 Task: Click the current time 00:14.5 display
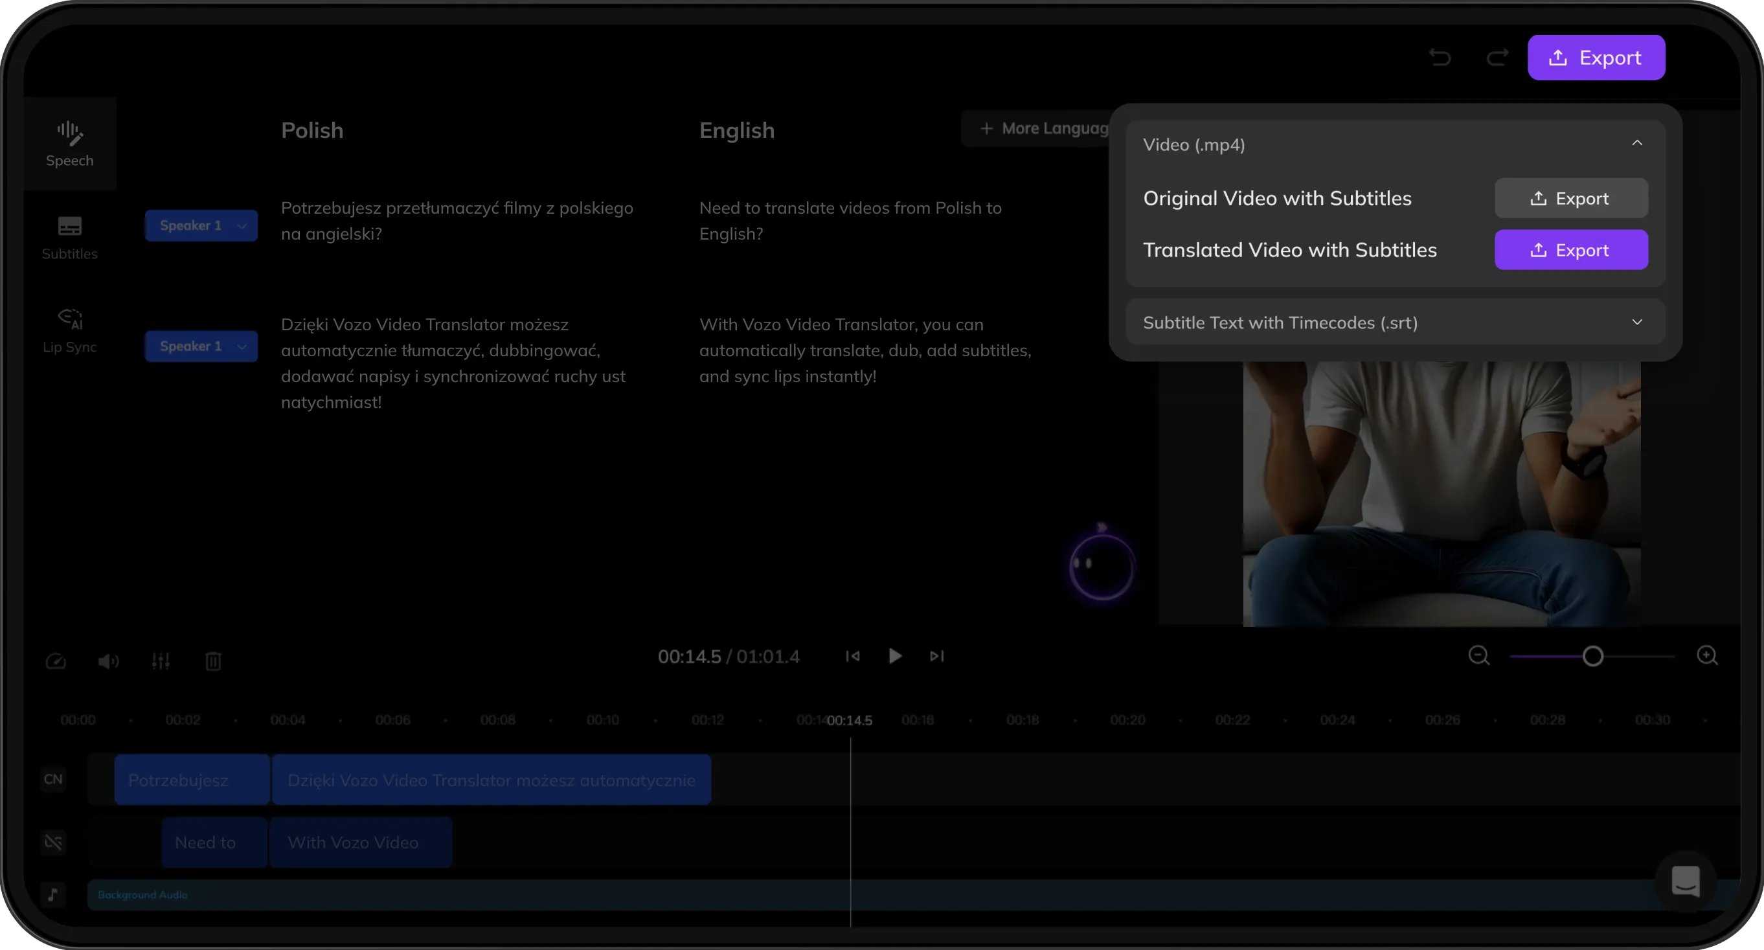689,657
